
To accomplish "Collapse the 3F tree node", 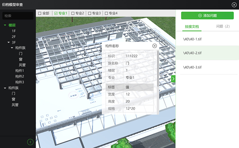I will click(9, 43).
